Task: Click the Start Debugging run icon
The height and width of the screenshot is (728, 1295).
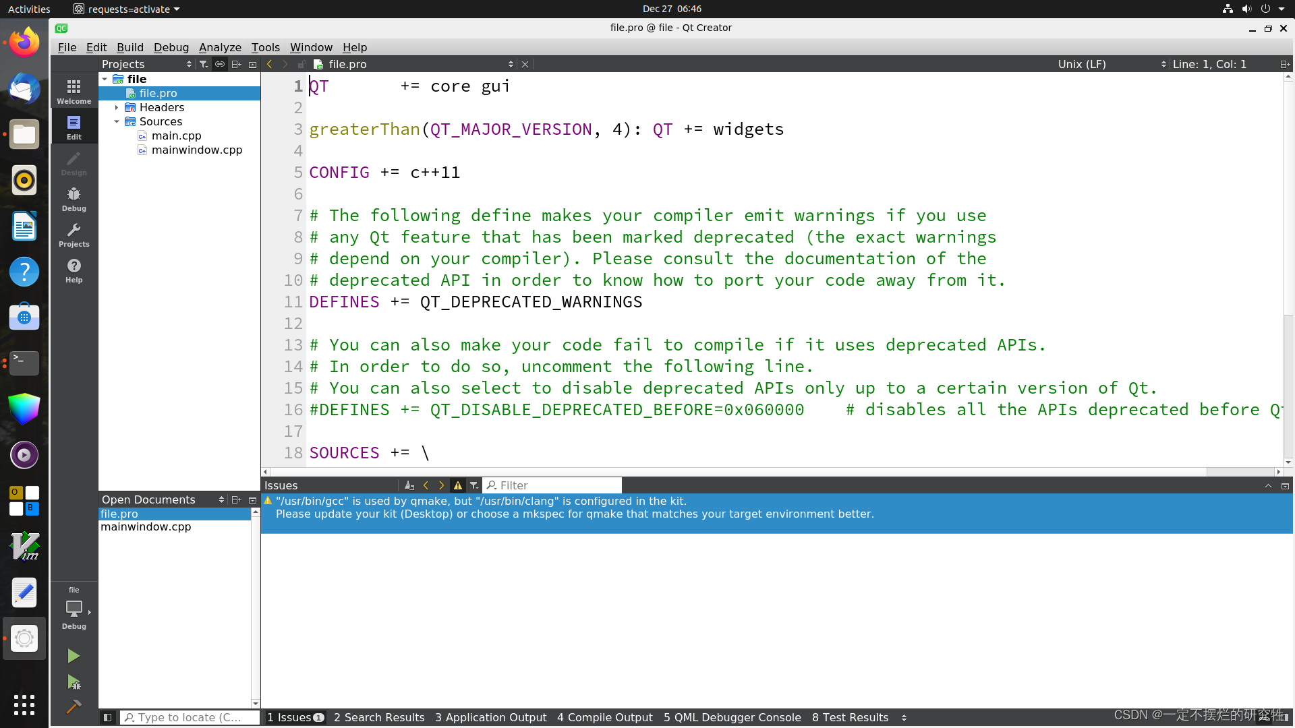Action: pyautogui.click(x=74, y=682)
